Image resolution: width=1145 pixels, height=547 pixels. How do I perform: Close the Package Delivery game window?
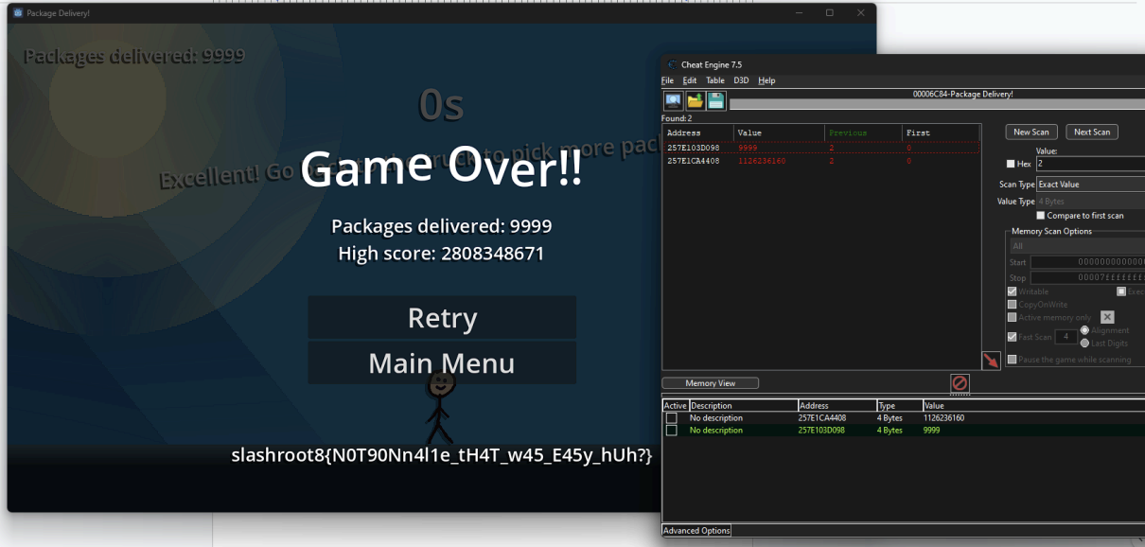point(861,12)
